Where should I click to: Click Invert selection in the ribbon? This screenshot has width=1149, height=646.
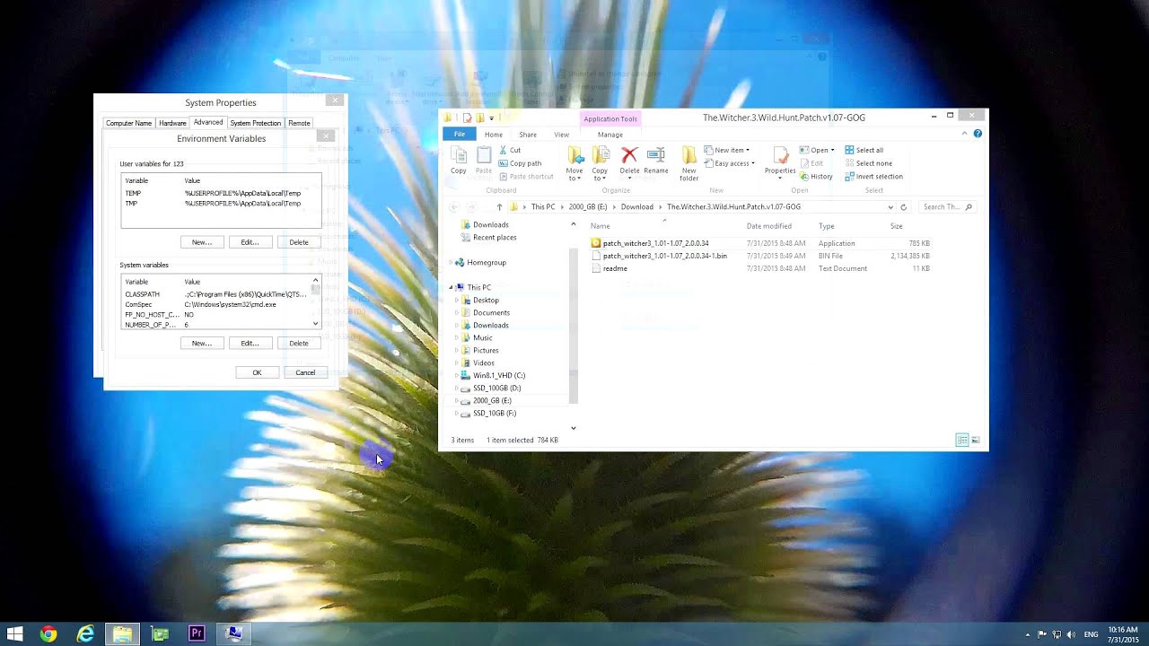point(873,177)
